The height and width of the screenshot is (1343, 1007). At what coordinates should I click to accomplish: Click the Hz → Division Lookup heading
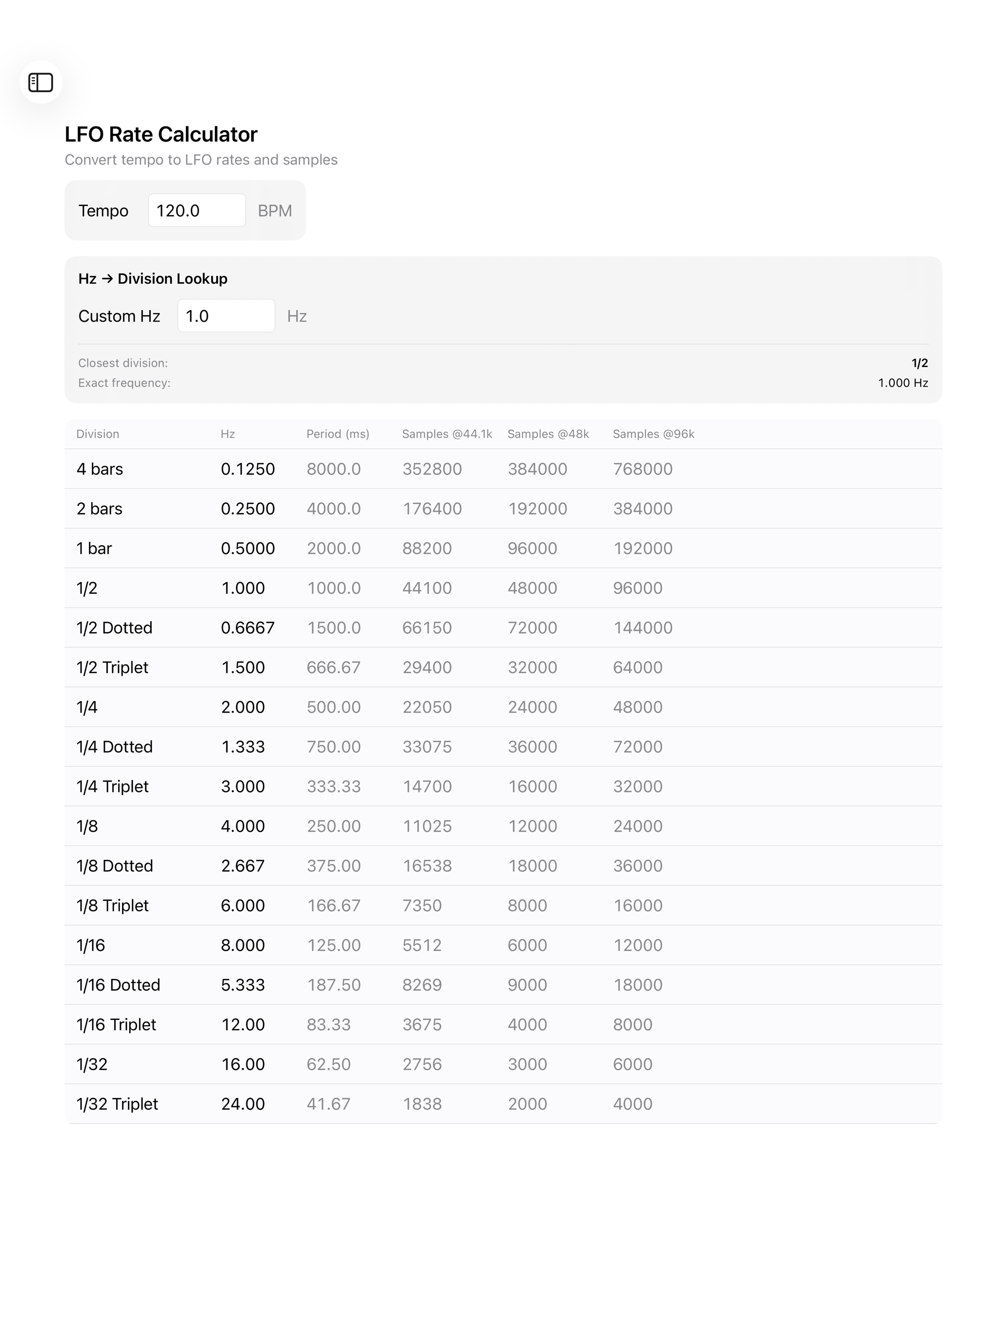pyautogui.click(x=153, y=278)
